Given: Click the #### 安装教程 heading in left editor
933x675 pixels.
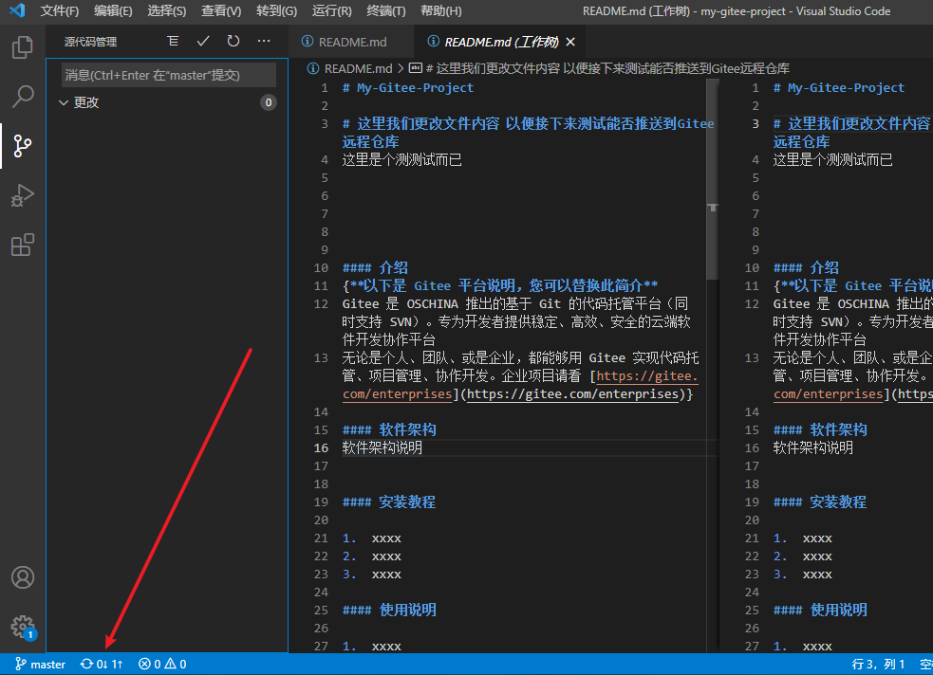Looking at the screenshot, I should [x=389, y=502].
